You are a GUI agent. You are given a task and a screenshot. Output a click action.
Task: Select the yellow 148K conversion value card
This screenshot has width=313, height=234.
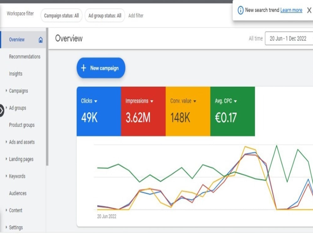[188, 111]
